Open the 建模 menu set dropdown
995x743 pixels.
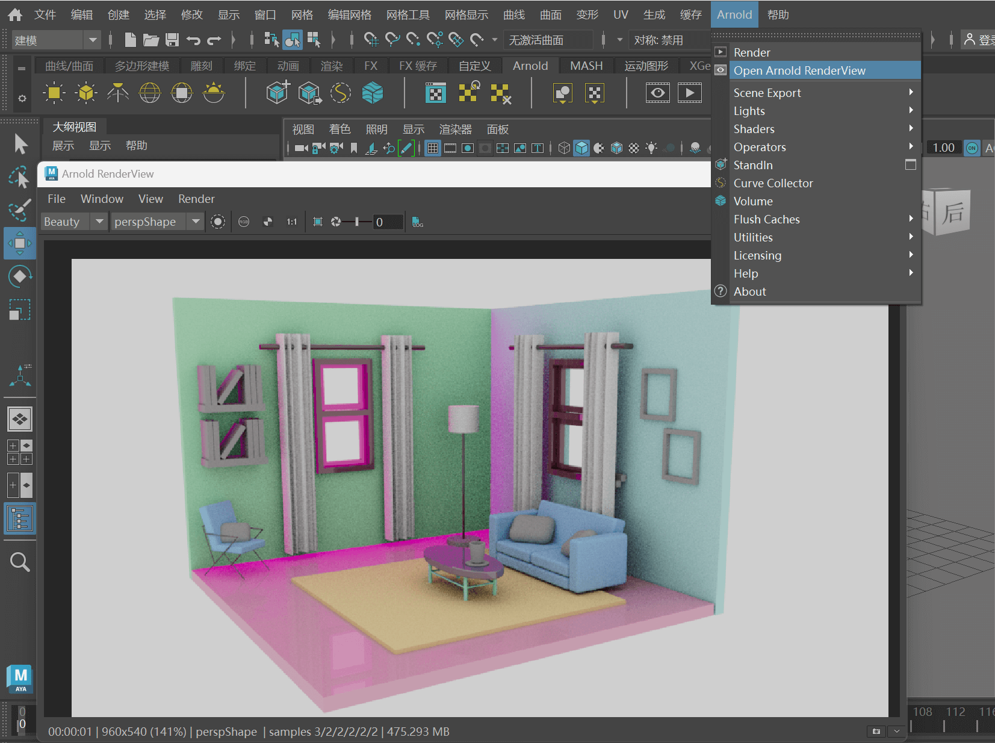(55, 40)
